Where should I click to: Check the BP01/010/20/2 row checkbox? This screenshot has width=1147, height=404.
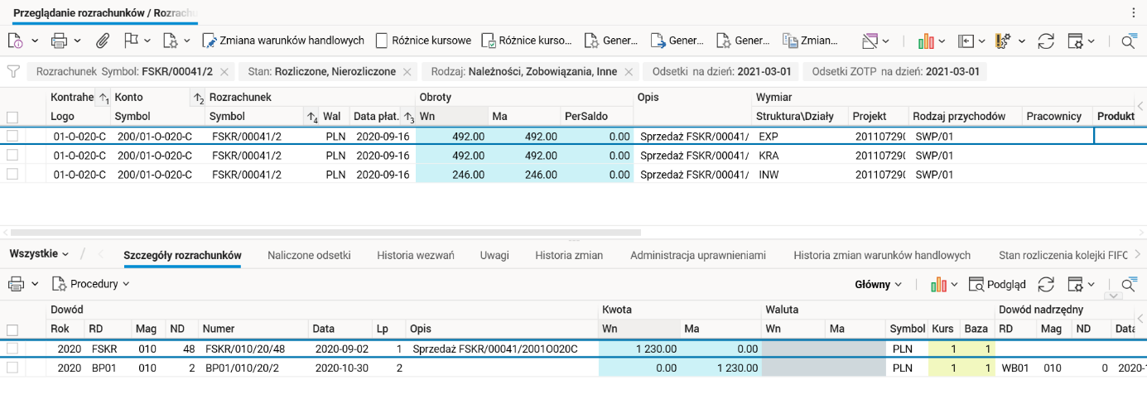pos(12,367)
